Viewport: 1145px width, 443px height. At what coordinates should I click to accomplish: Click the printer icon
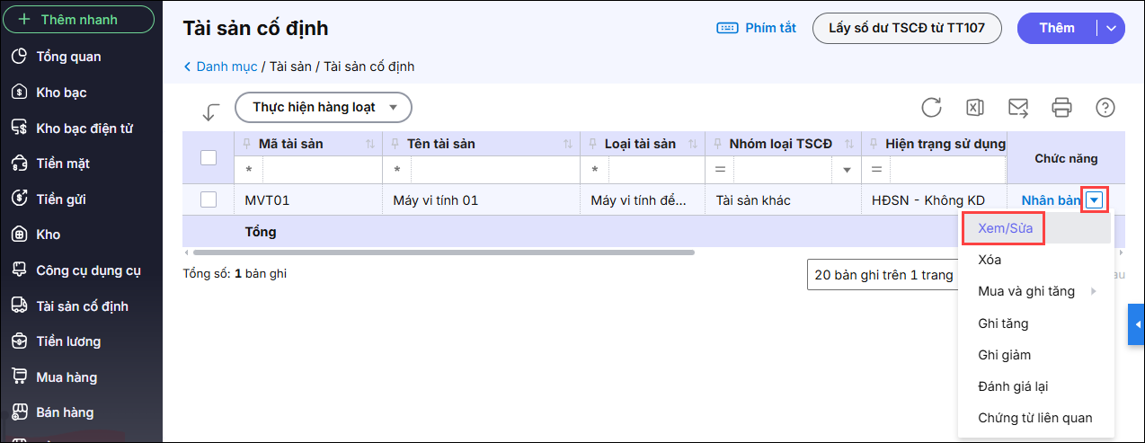coord(1061,108)
